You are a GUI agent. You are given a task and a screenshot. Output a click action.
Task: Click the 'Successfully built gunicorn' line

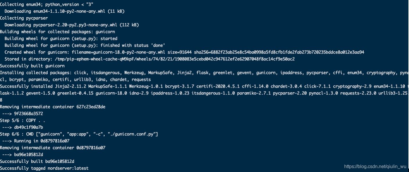coord(32,66)
